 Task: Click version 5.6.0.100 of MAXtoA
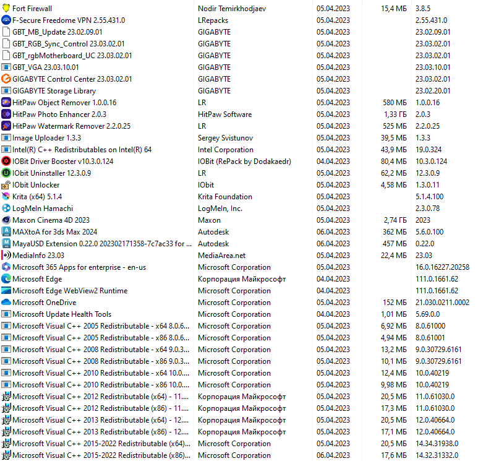(x=429, y=232)
